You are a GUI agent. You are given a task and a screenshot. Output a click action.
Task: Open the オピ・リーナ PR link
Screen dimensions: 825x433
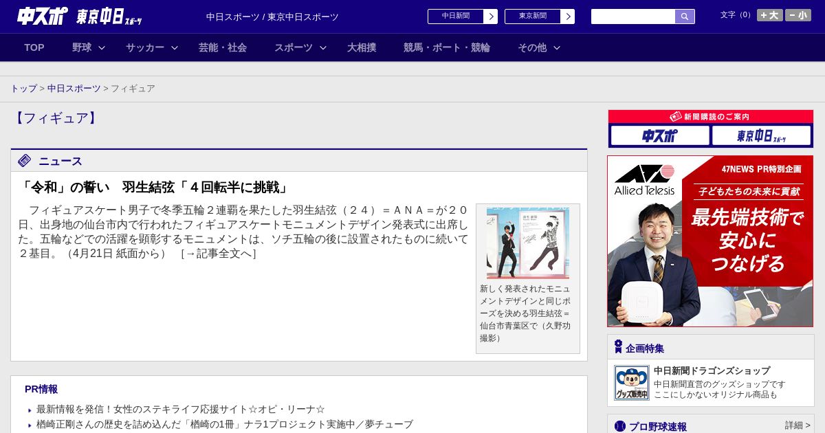181,409
